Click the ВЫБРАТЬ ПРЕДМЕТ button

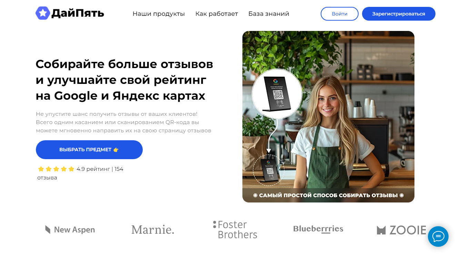click(89, 150)
